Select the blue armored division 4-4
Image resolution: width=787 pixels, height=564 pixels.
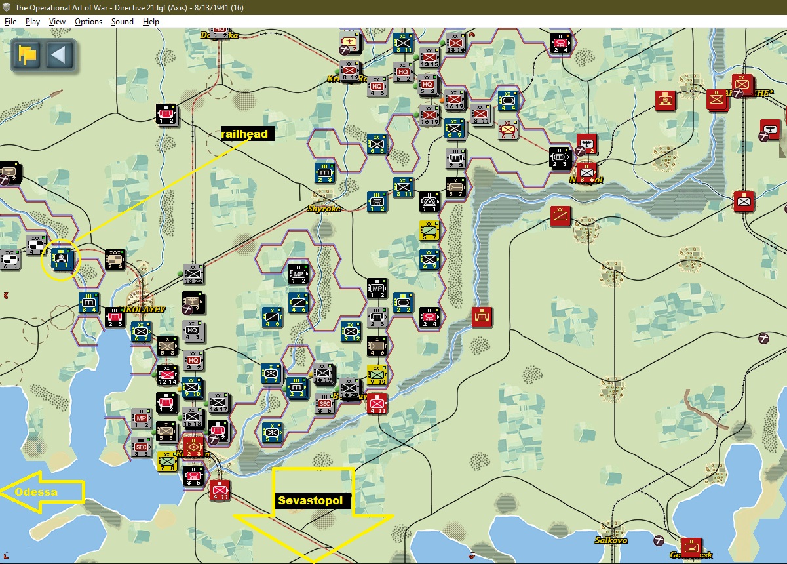[508, 100]
